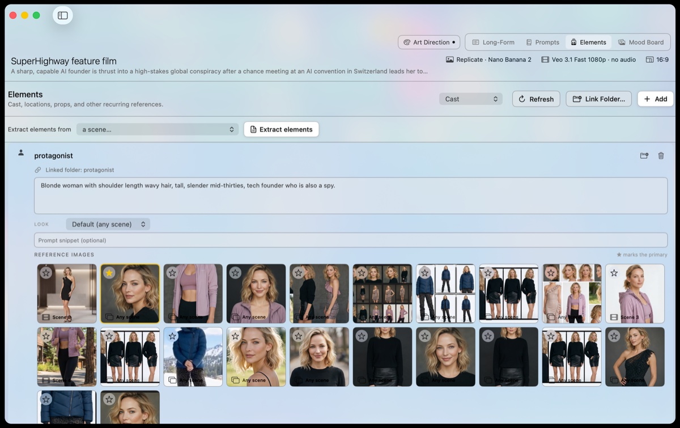Click the film icon on Scene 3 image
The height and width of the screenshot is (428, 680).
pos(614,317)
